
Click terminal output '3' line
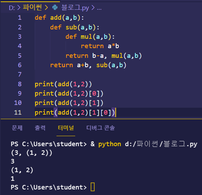click(x=12, y=161)
